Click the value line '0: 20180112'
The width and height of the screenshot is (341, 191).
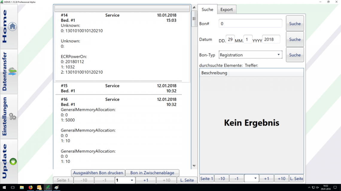(x=72, y=62)
